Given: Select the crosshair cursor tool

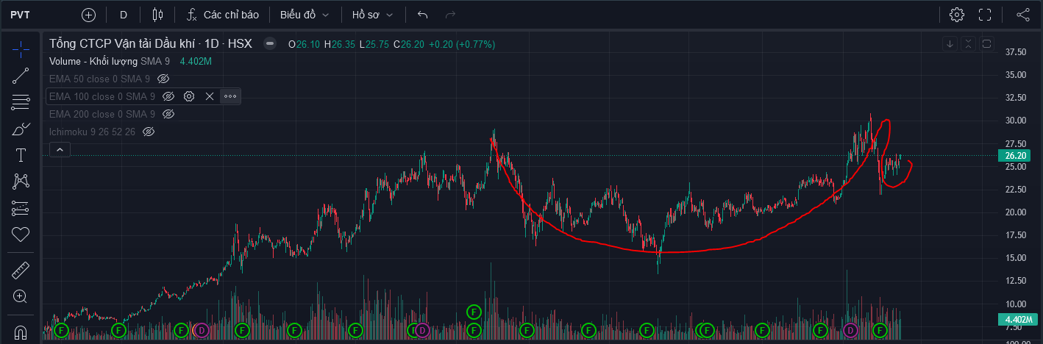Looking at the screenshot, I should pos(21,49).
